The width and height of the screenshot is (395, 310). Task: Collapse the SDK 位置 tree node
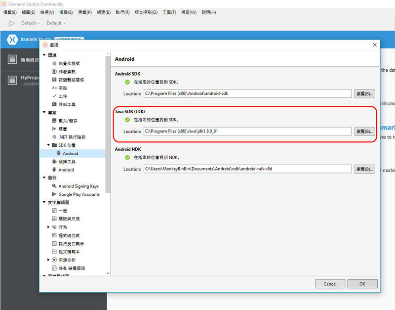tap(48, 145)
